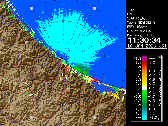Pick the dark green swatch beside left -0.9

(x=144, y=105)
